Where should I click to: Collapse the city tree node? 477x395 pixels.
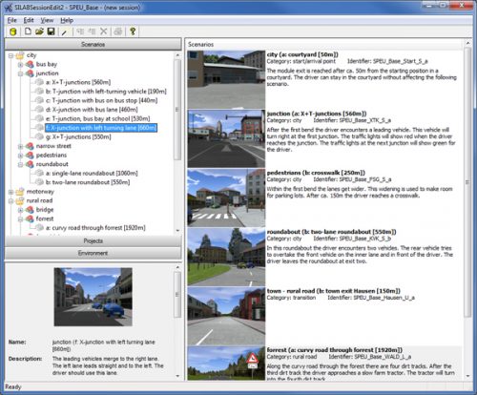click(x=10, y=55)
